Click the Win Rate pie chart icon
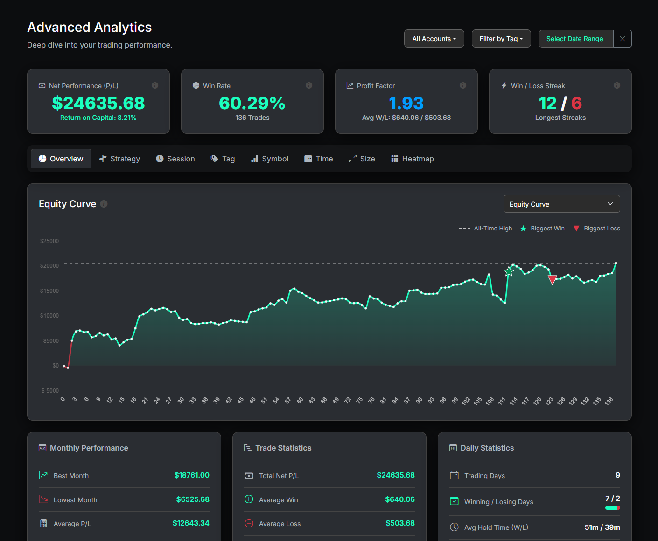This screenshot has width=658, height=541. coord(195,85)
